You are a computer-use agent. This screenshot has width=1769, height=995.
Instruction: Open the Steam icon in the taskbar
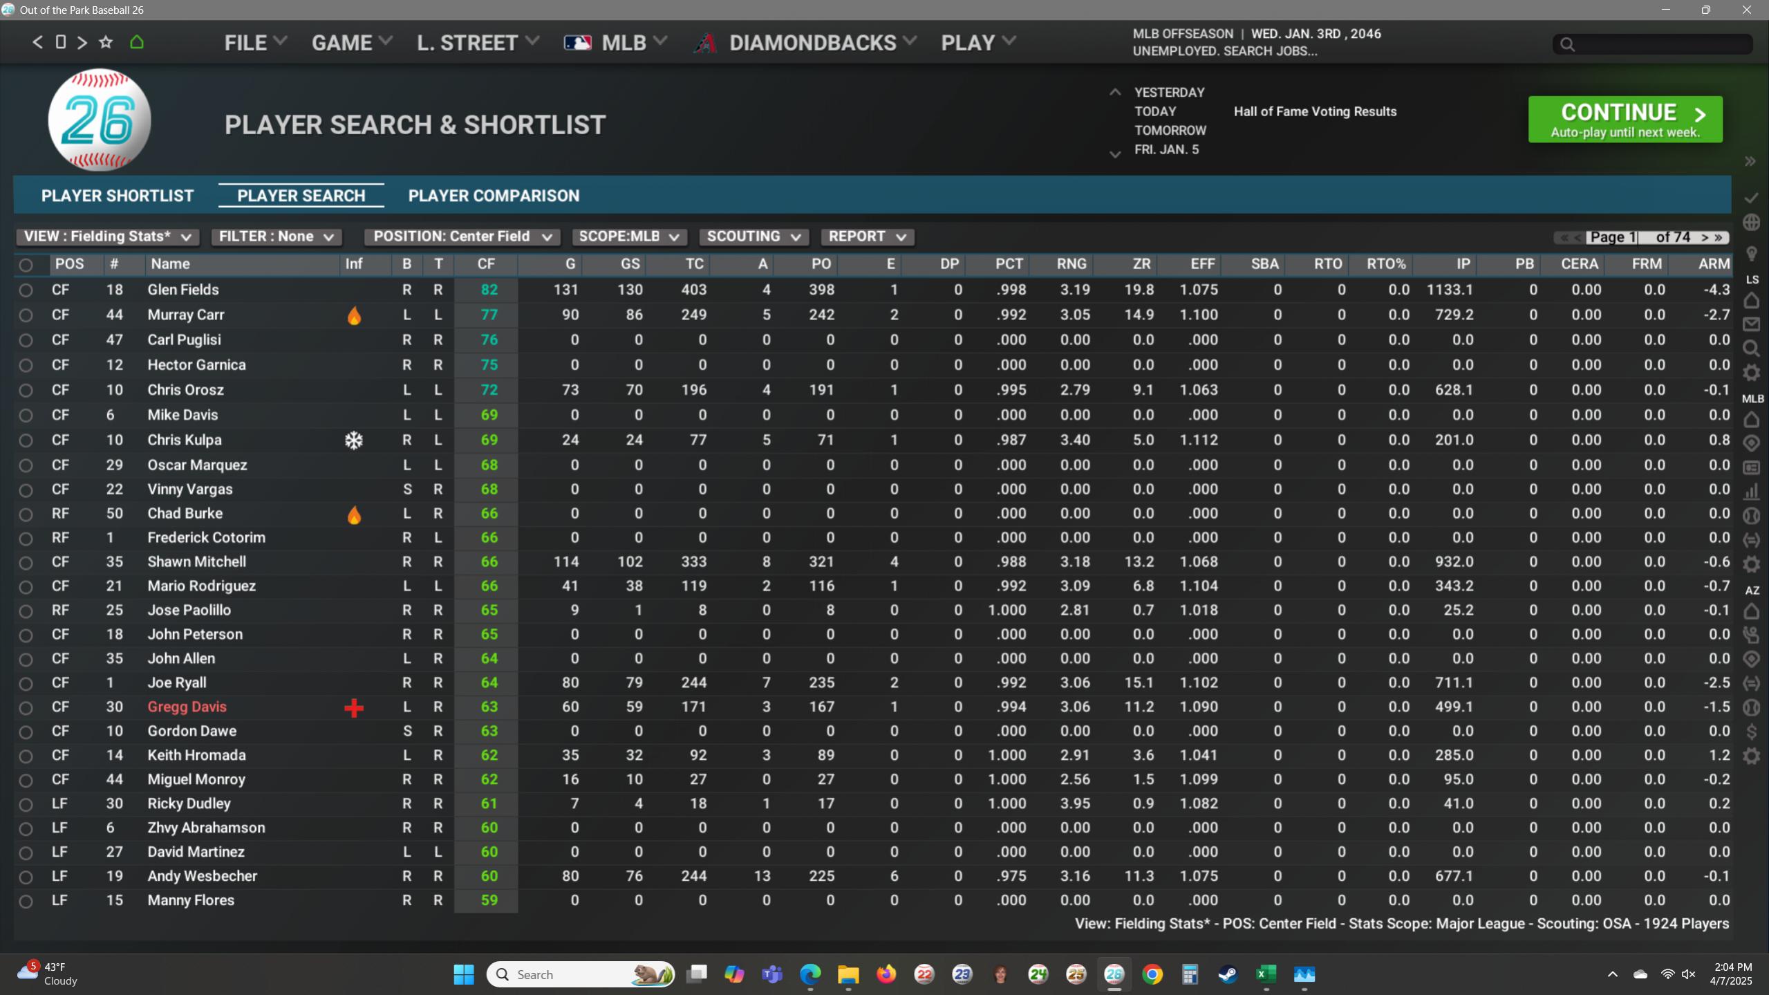(x=1228, y=974)
